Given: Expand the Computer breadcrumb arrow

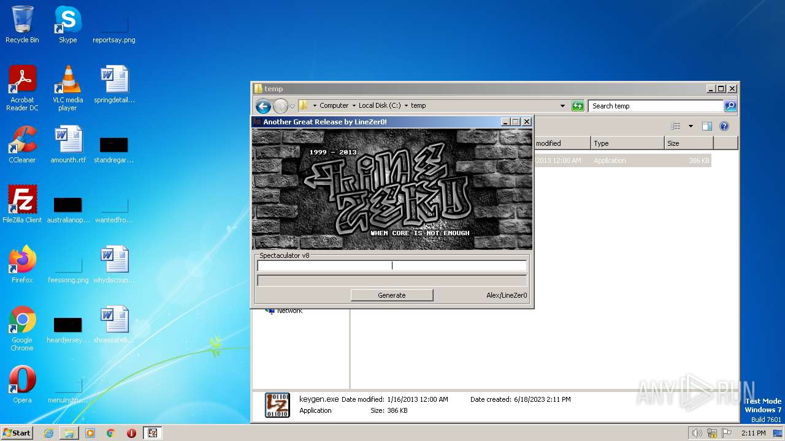Looking at the screenshot, I should 354,106.
